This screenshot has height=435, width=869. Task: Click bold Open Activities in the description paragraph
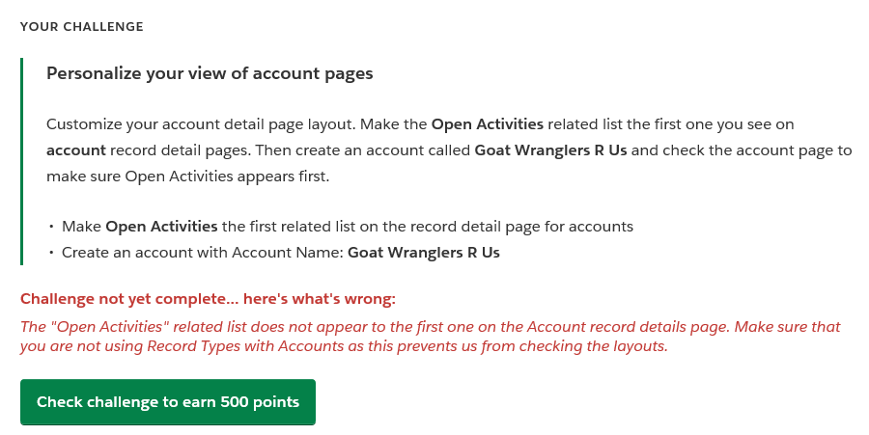click(488, 124)
